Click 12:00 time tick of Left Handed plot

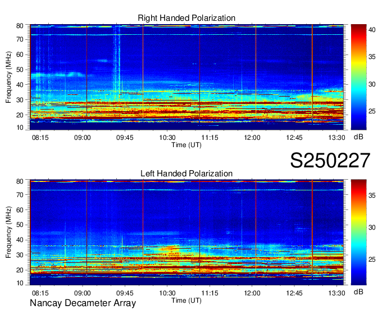click(x=252, y=293)
